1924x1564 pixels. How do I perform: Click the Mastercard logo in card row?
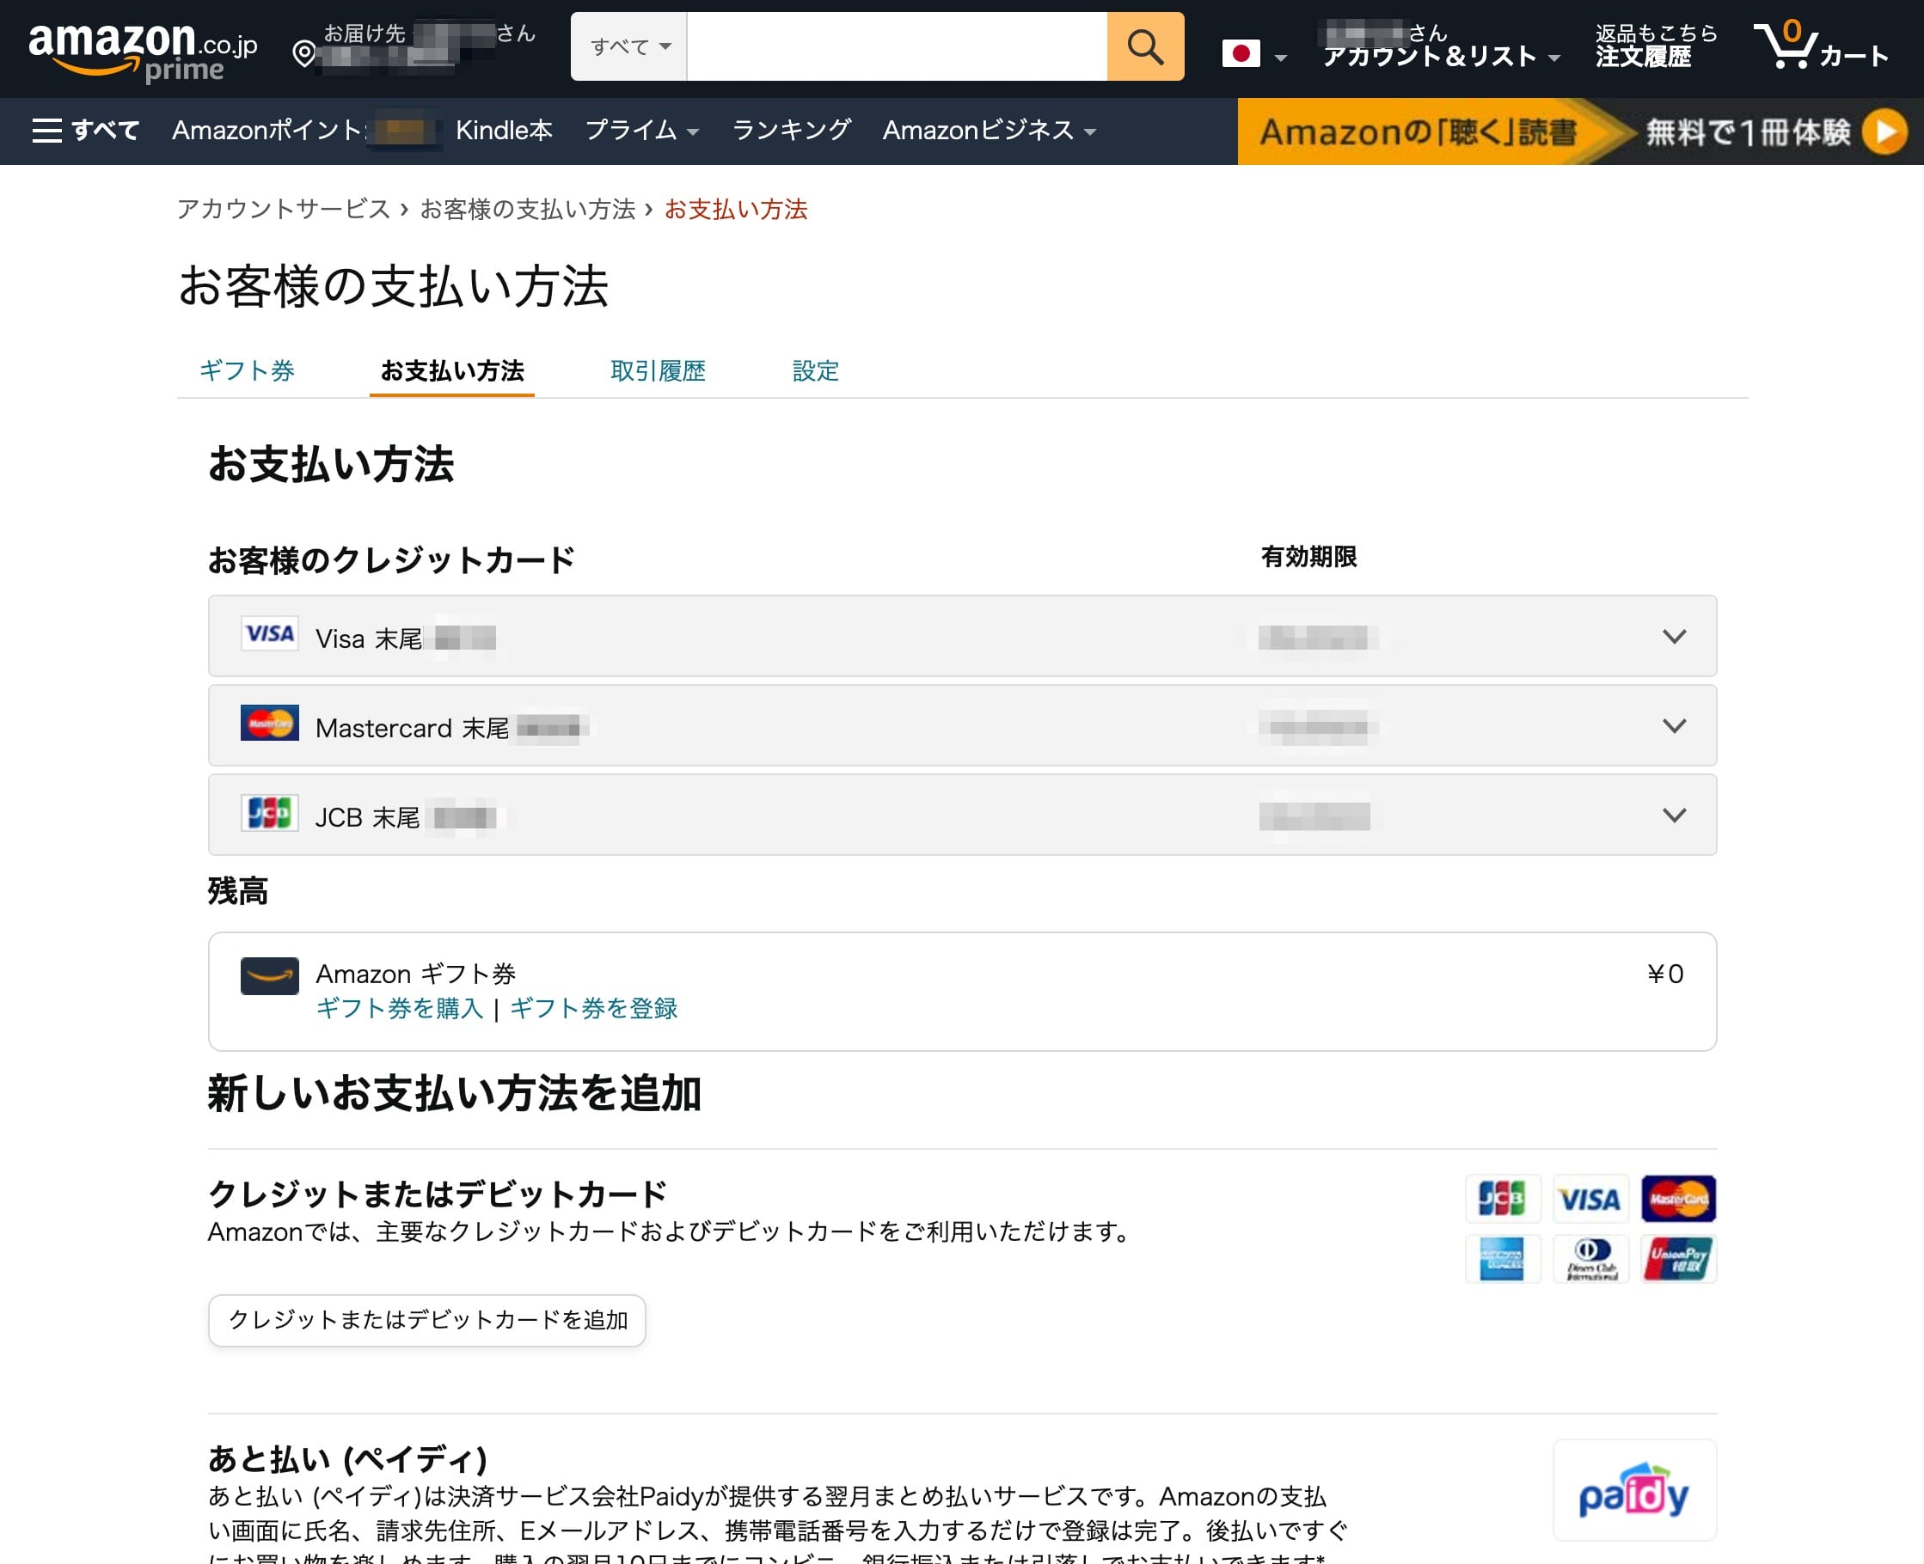(269, 724)
